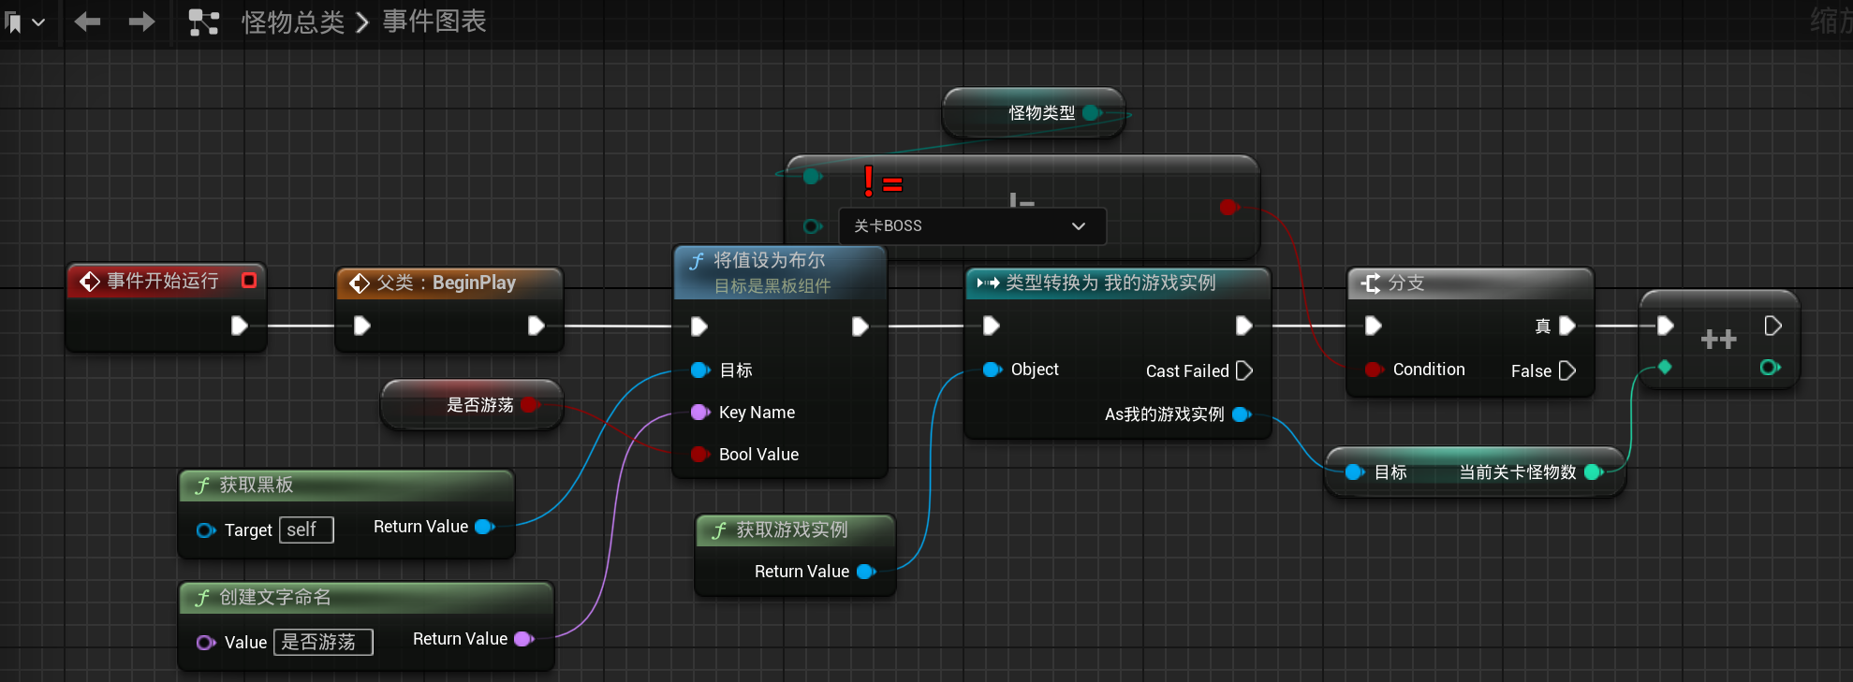Click the red delegate pin on 事件开始运行

249,281
